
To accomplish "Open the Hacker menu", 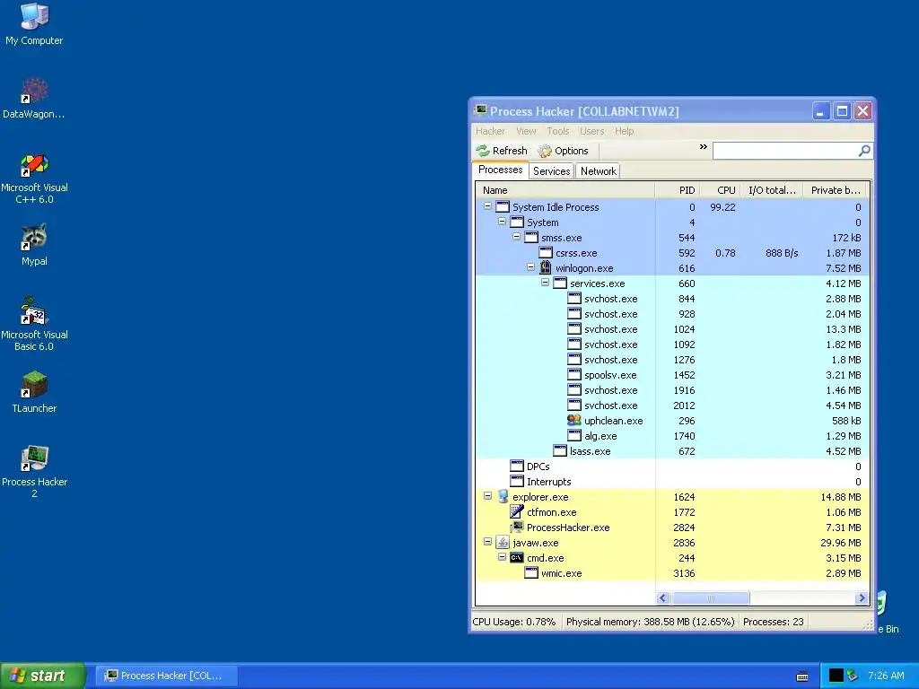I will coord(490,131).
